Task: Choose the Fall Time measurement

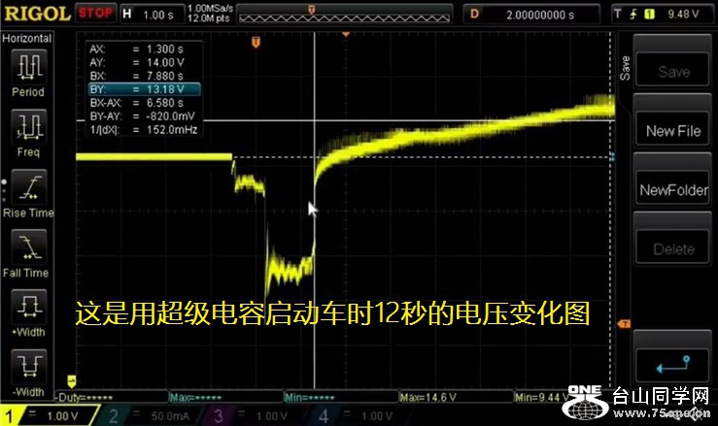Action: [x=28, y=248]
